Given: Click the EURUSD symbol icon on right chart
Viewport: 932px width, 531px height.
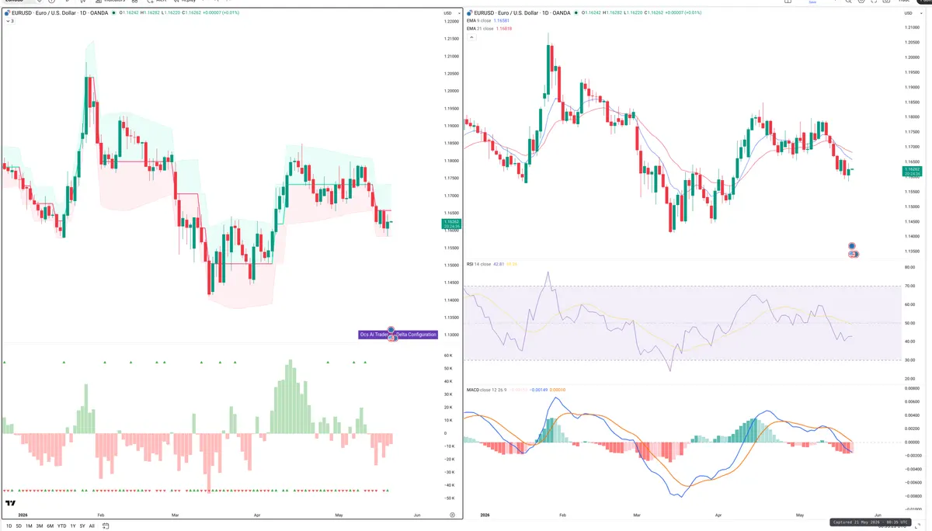Looking at the screenshot, I should pyautogui.click(x=471, y=13).
